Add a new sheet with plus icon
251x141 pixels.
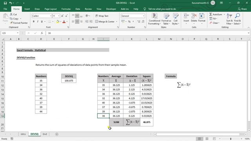(x=56, y=134)
